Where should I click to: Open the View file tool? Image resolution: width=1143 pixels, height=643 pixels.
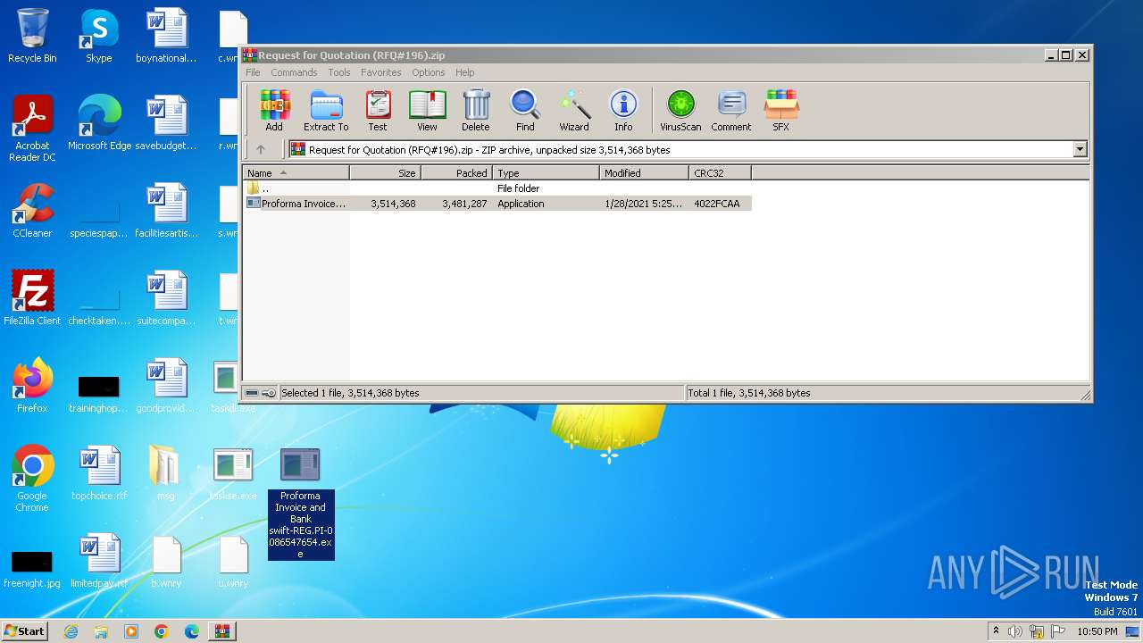(x=427, y=111)
